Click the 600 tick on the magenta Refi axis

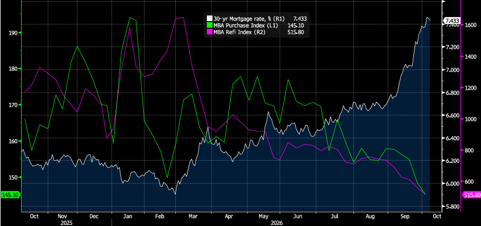470,182
